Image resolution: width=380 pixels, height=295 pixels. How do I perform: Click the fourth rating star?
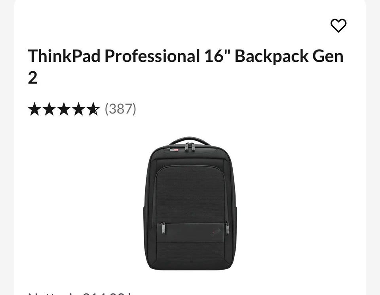coord(79,109)
